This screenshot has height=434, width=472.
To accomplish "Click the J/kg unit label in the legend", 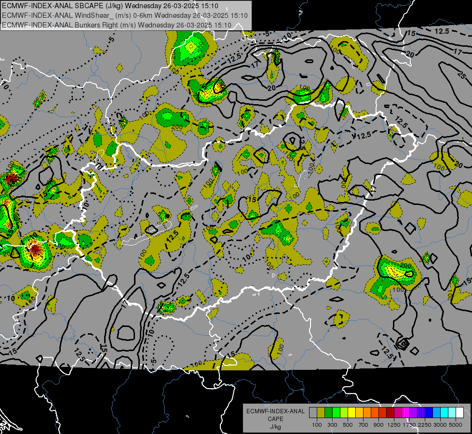I will 275,427.
